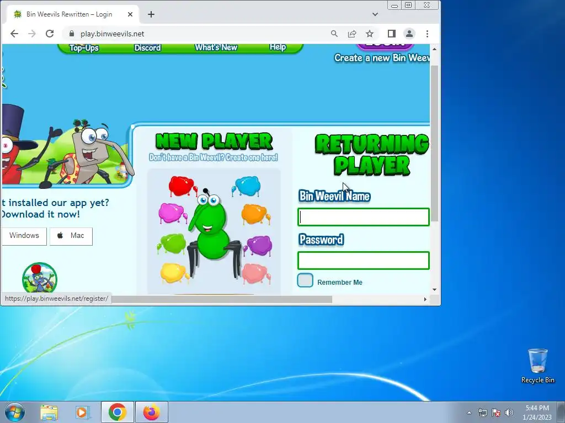The height and width of the screenshot is (423, 565).
Task: Launch Firefox from the taskbar
Action: (x=152, y=412)
